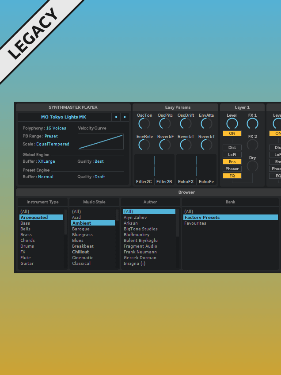Adjust the OscTon knob
Viewport: 281px width, 375px height.
pyautogui.click(x=144, y=124)
